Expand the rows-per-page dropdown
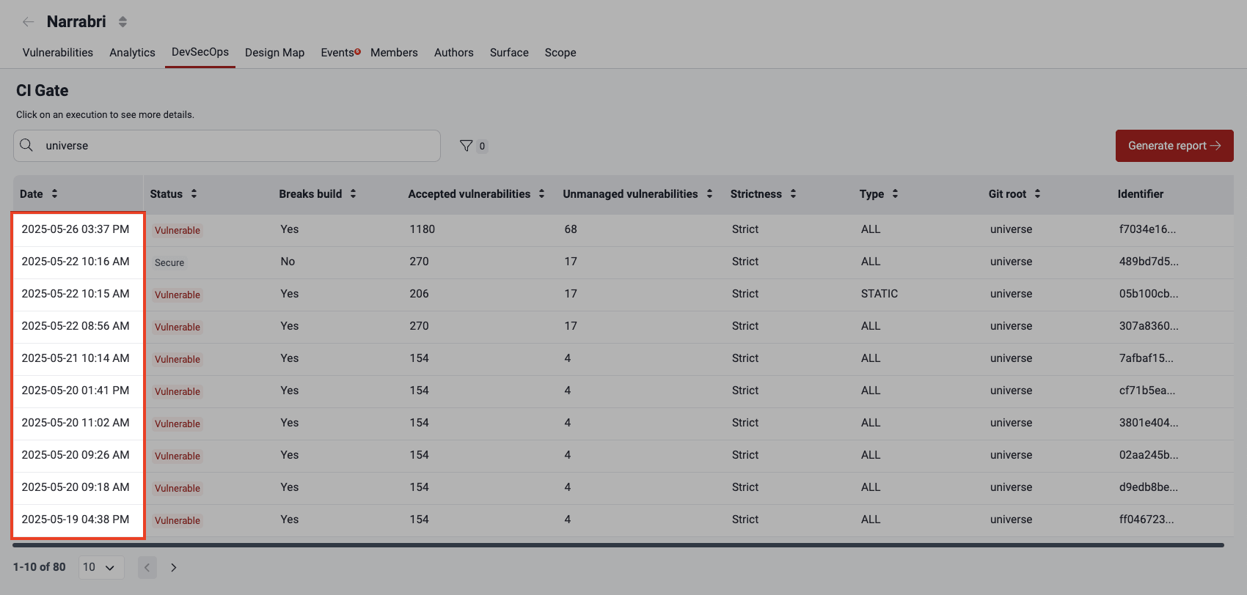This screenshot has width=1247, height=595. (100, 567)
